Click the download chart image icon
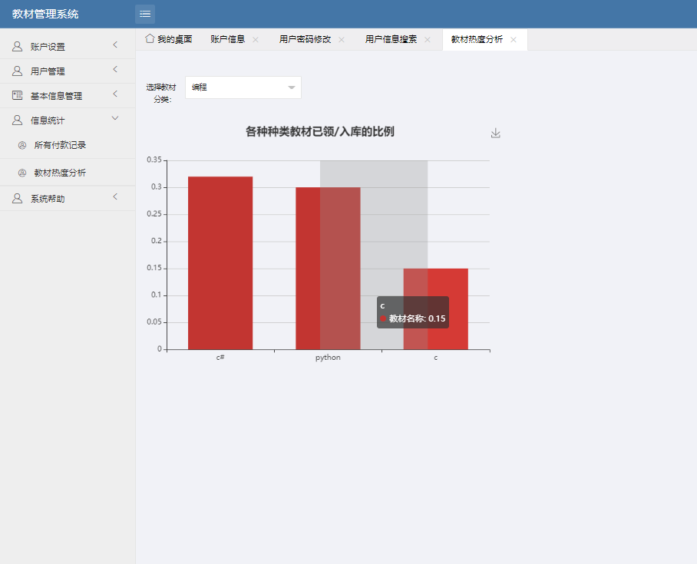 [x=496, y=133]
